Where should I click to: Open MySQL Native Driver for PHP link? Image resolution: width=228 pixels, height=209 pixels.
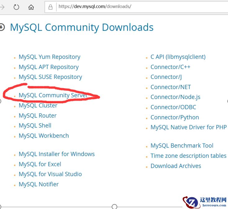coord(189,127)
